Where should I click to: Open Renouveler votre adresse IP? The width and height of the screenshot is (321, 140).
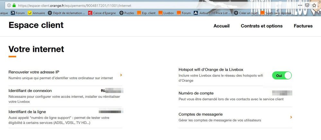coord(65,75)
